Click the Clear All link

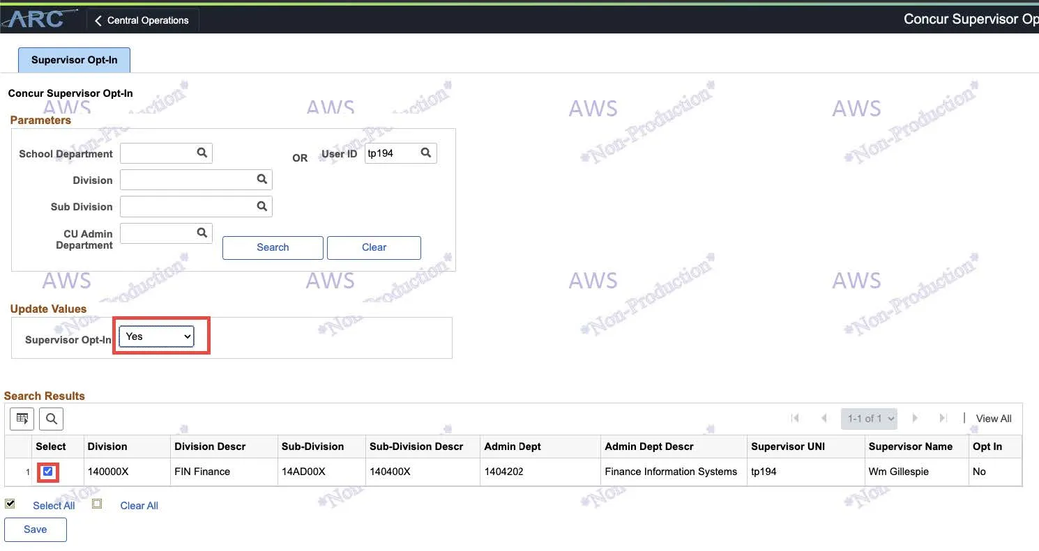point(139,506)
